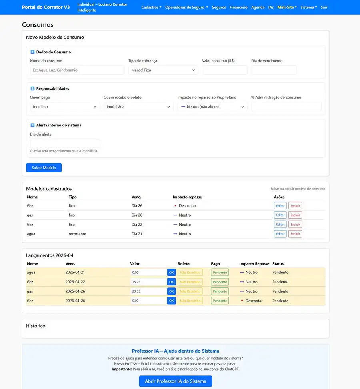
Task: Open the Cadastros menu
Action: (151, 7)
